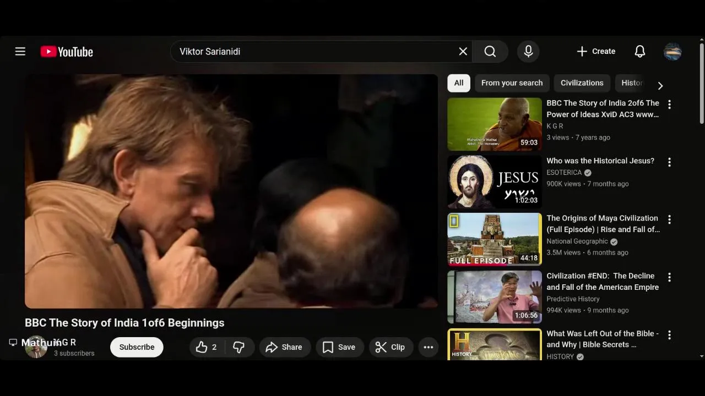The image size is (705, 396).
Task: Open more actions ellipsis below video
Action: click(x=429, y=347)
